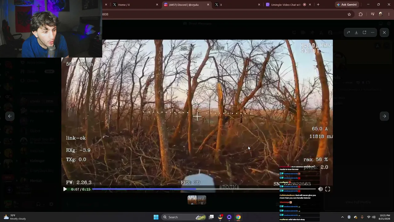The width and height of the screenshot is (394, 222).
Task: Select the second media thumbnail
Action: [202, 200]
